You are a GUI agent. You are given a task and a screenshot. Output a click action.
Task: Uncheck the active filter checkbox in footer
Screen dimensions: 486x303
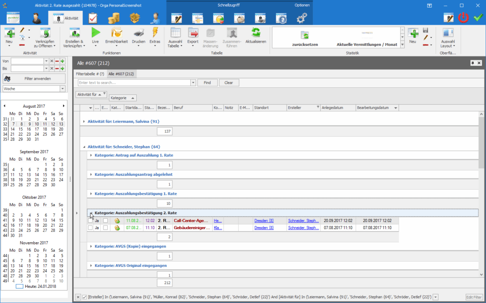84,297
